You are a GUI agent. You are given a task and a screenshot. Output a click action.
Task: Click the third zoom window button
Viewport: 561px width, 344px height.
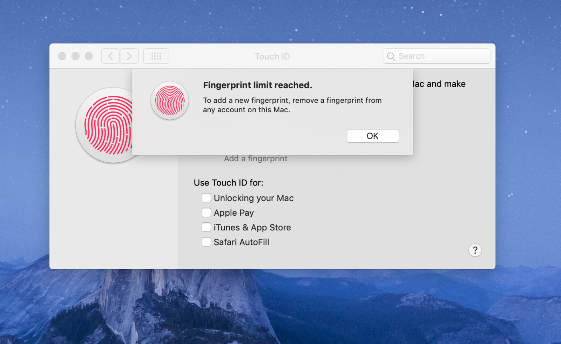(89, 56)
